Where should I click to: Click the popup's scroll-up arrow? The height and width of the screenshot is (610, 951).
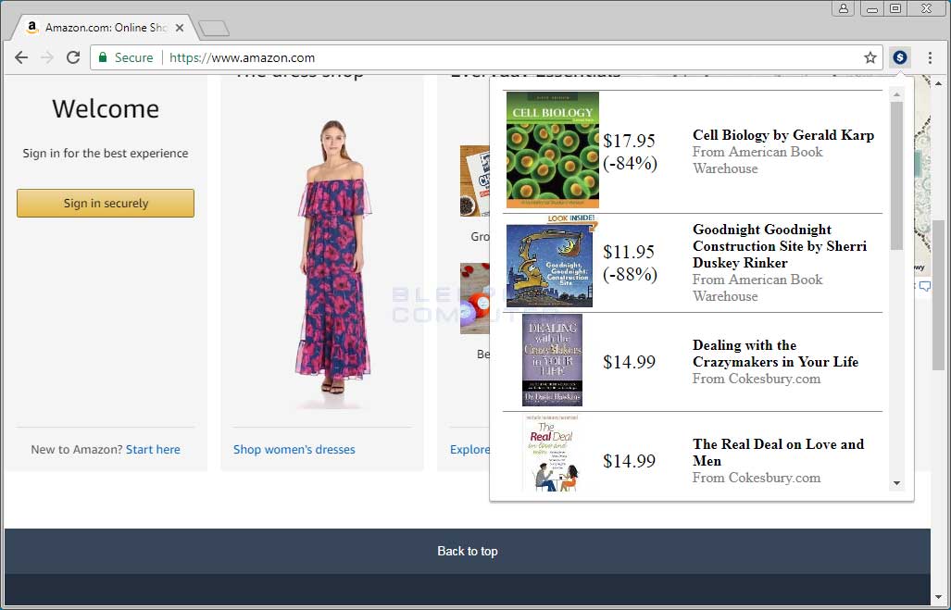coord(896,94)
